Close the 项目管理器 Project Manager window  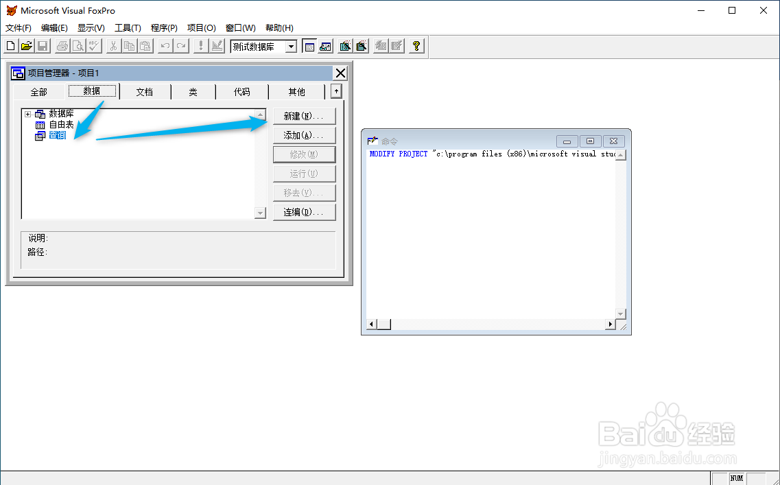click(340, 73)
